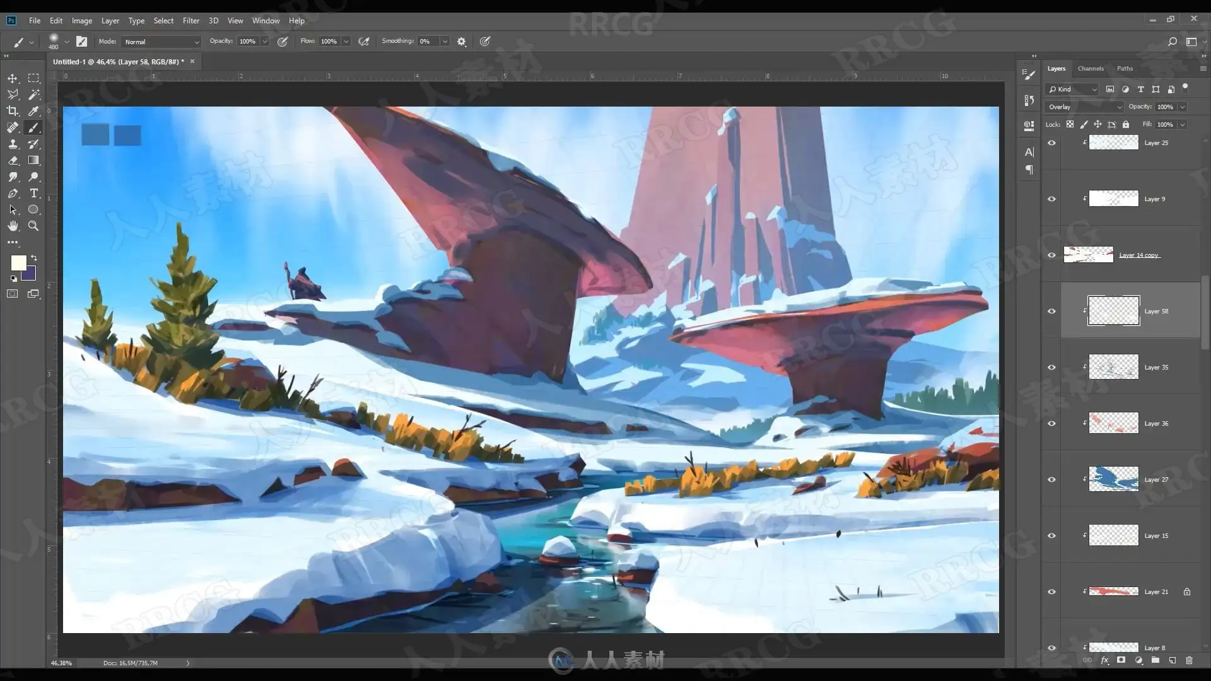Select the Gradient tool
The height and width of the screenshot is (681, 1211).
tap(34, 160)
